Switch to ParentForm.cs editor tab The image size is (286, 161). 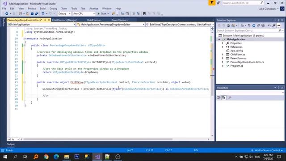(x=119, y=20)
